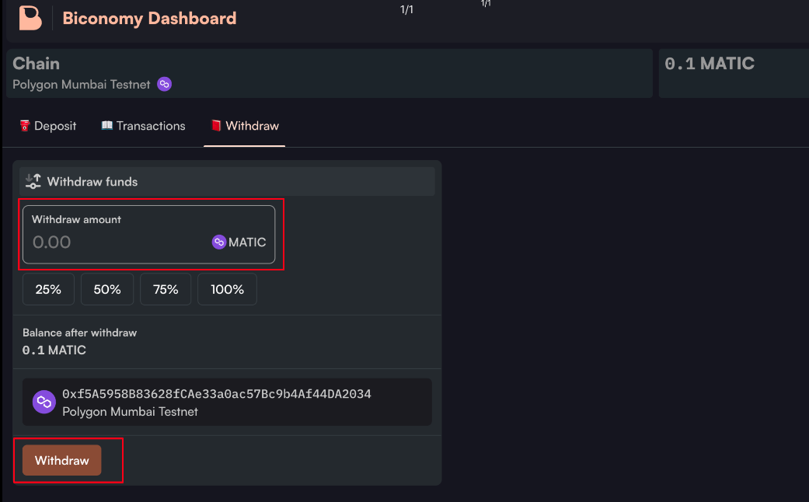Pick the 75% withdraw preset
809x502 pixels.
166,289
